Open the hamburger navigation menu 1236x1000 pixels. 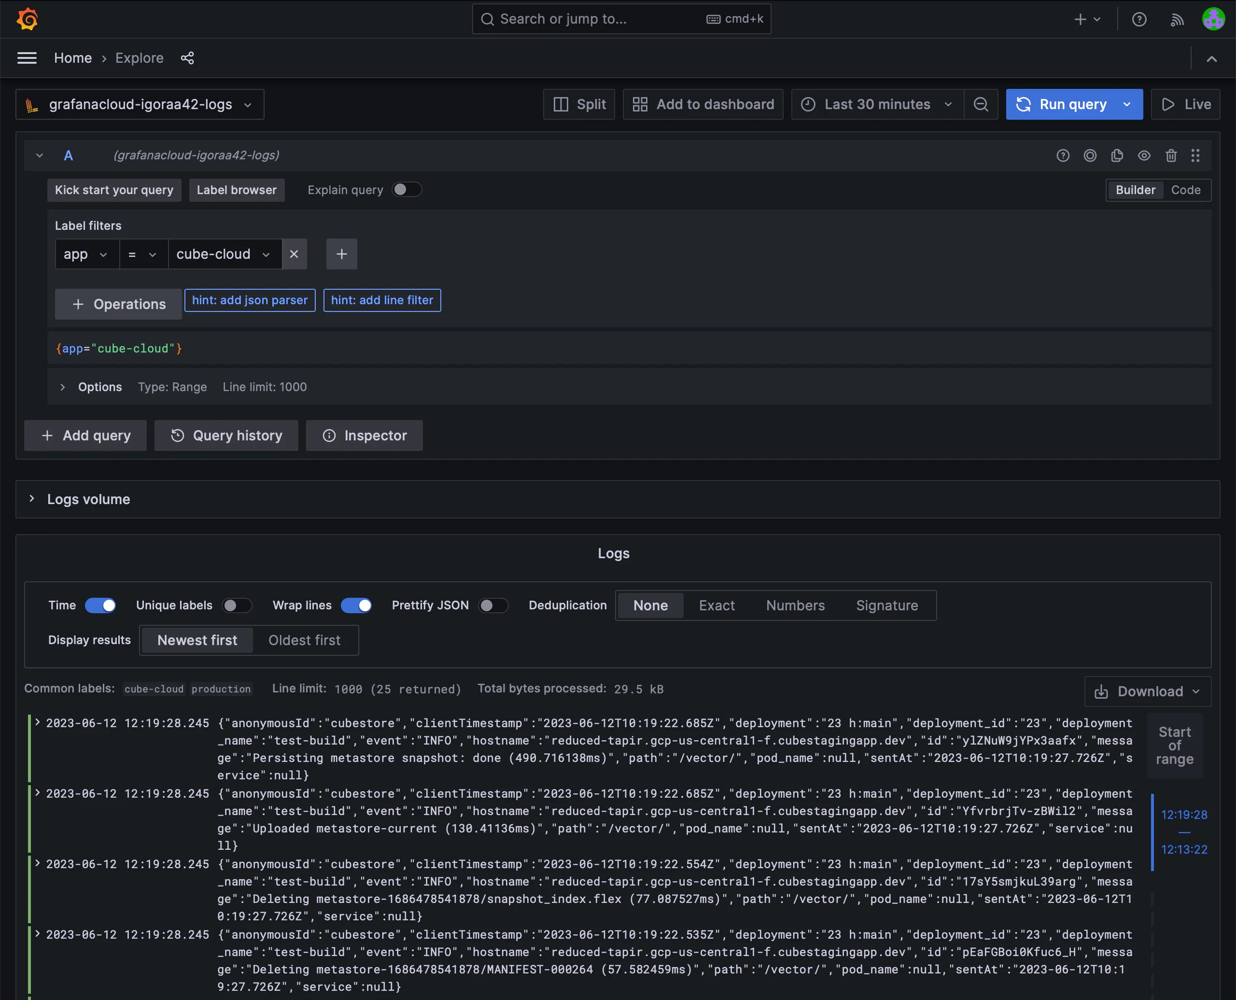coord(27,58)
